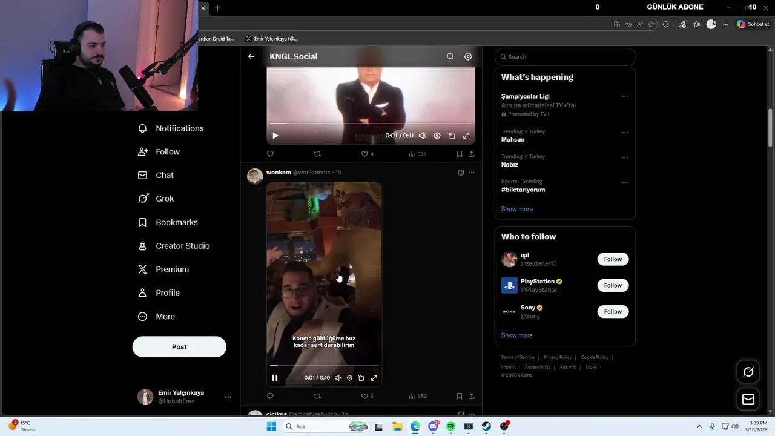This screenshot has height=436, width=775.
Task: Open floating Grok button
Action: tap(748, 372)
